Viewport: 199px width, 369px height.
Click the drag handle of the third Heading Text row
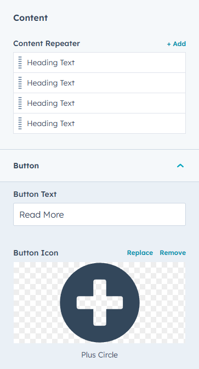pos(20,103)
